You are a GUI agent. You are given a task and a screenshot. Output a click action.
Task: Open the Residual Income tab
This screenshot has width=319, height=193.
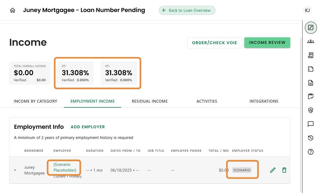[x=150, y=101]
